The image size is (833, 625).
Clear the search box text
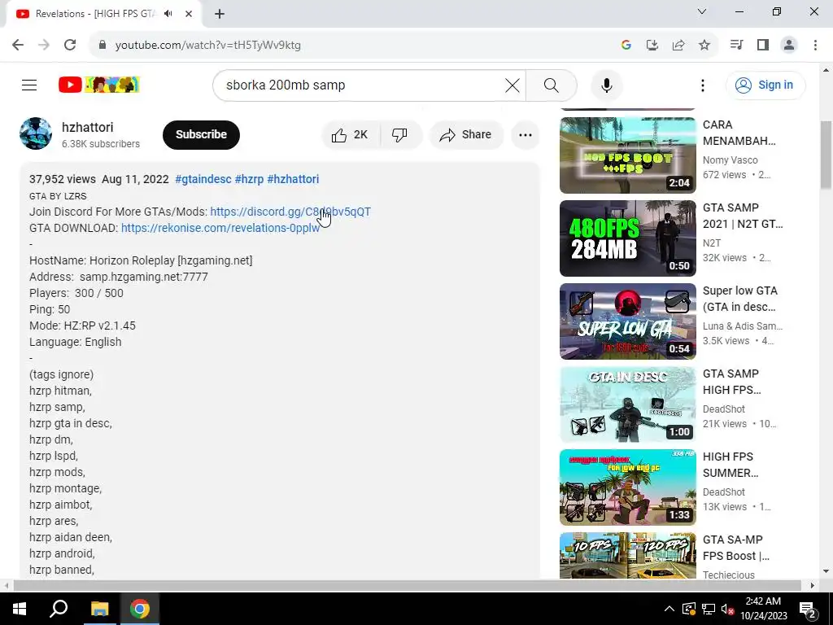point(512,85)
